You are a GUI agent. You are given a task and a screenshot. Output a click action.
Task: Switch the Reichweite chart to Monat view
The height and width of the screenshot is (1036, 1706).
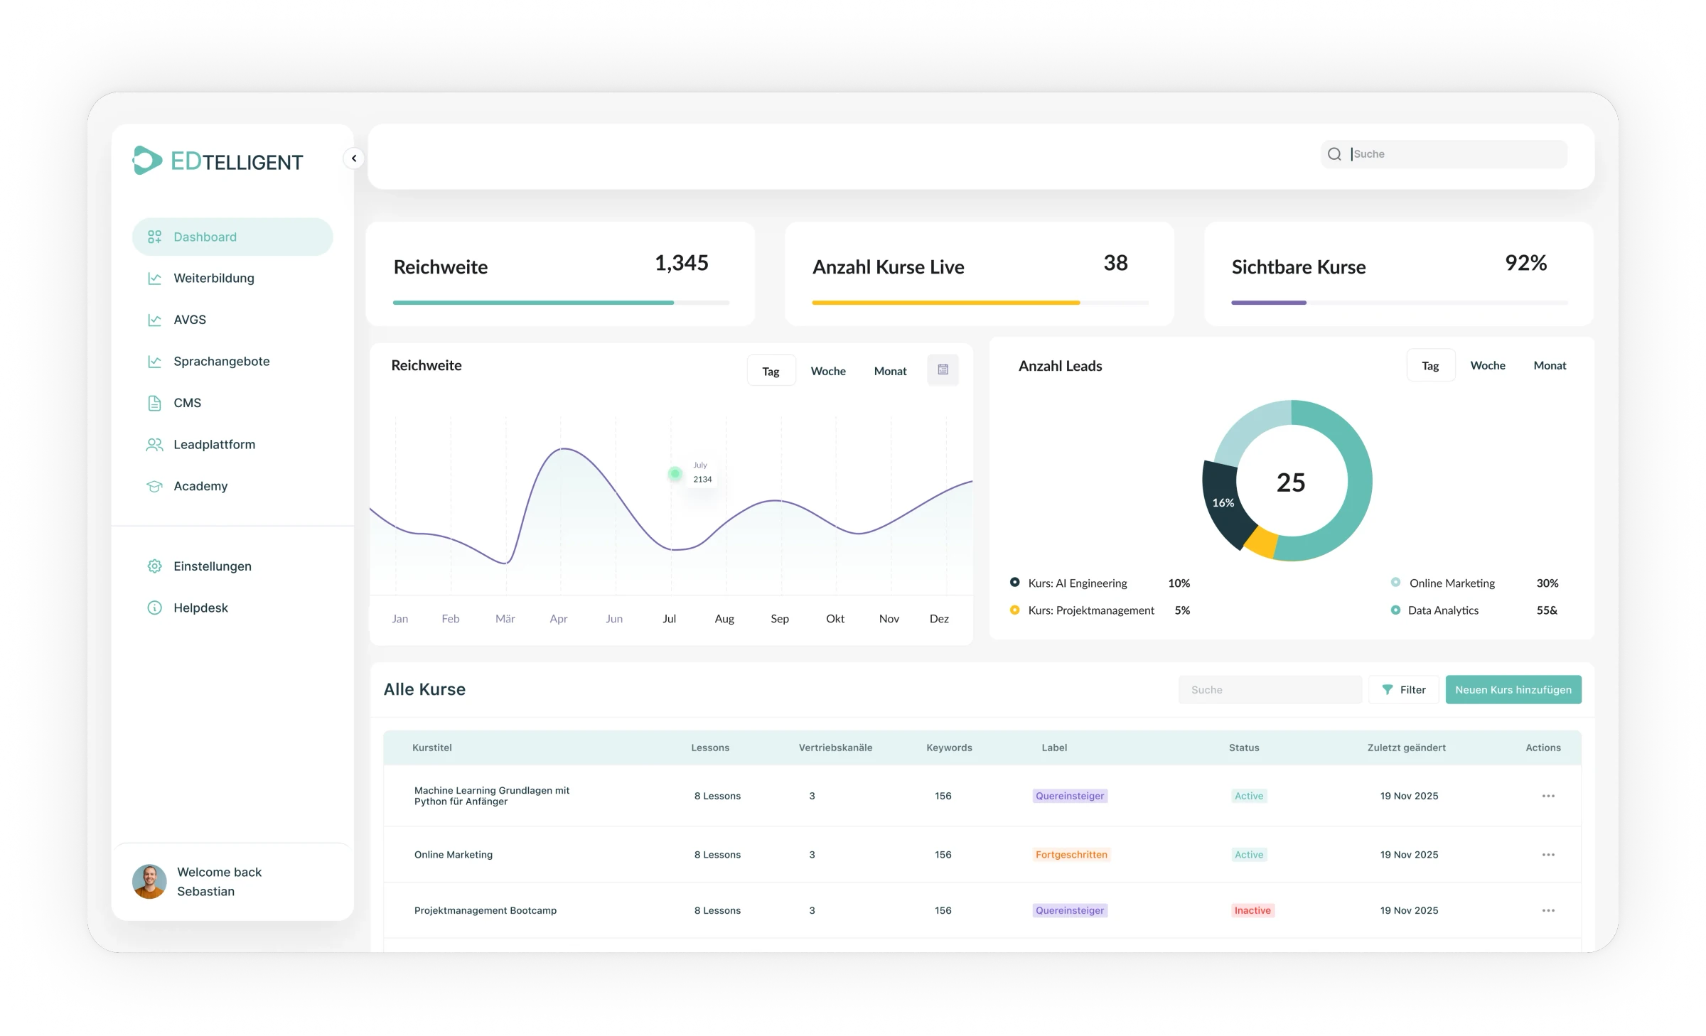click(x=890, y=370)
